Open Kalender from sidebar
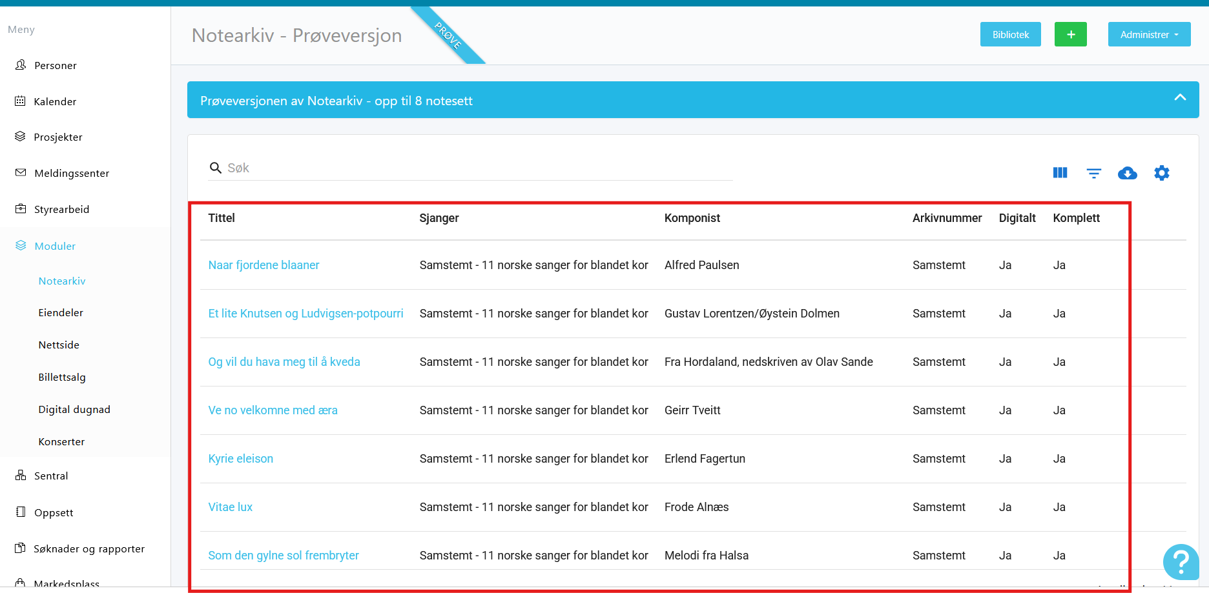Viewport: 1209px width, 593px height. click(55, 101)
